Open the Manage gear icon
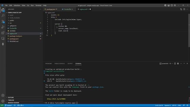Viewport: 190px width, 107px height. click(x=3, y=101)
